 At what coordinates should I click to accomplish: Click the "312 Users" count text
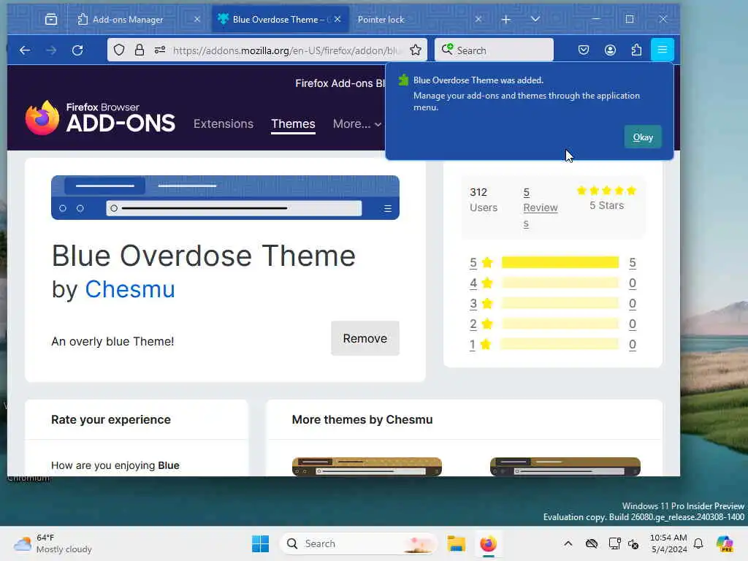point(484,200)
